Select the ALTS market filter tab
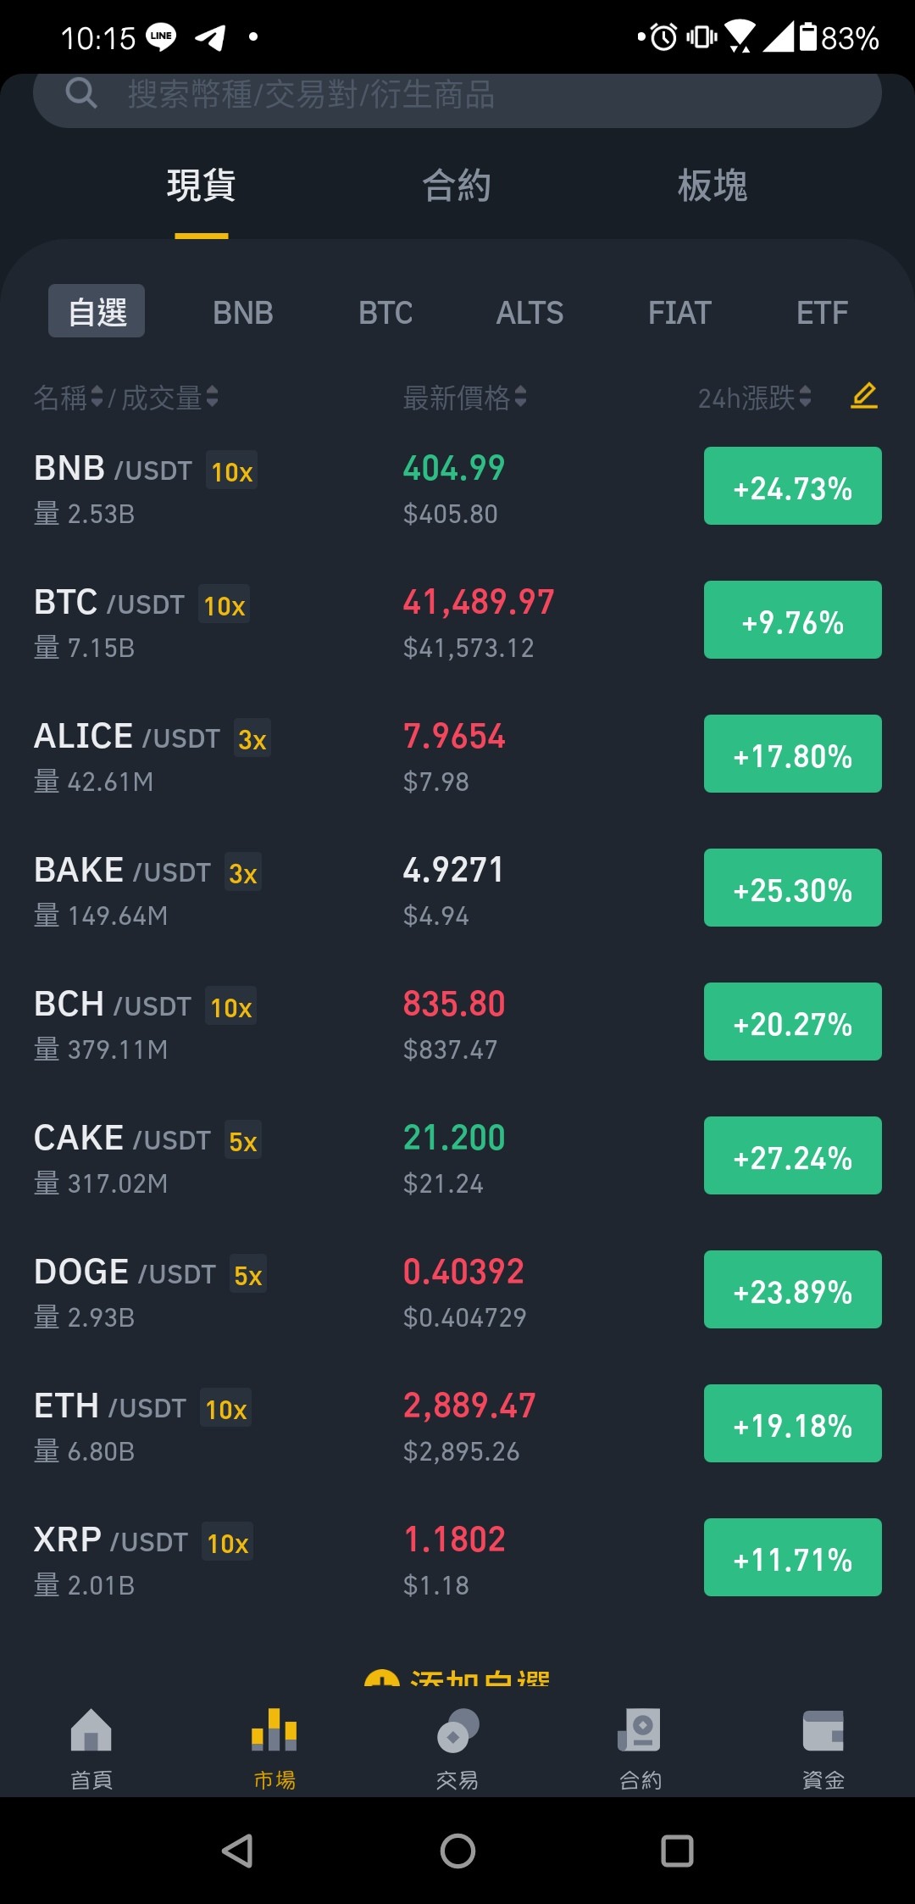This screenshot has height=1904, width=915. click(530, 313)
